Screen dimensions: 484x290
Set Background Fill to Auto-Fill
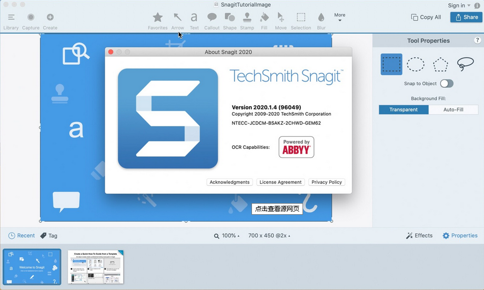click(x=453, y=109)
